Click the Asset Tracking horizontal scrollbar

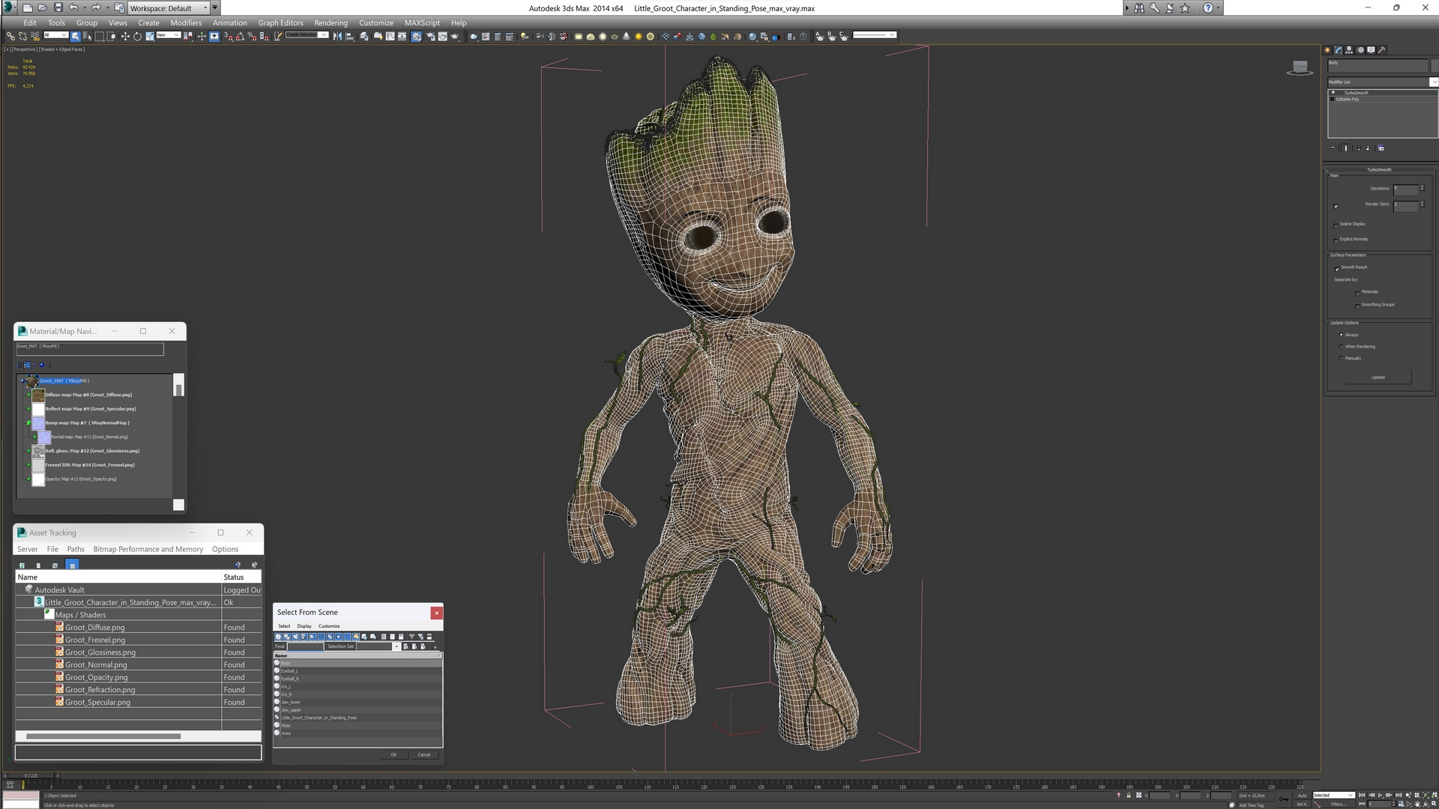(x=103, y=736)
